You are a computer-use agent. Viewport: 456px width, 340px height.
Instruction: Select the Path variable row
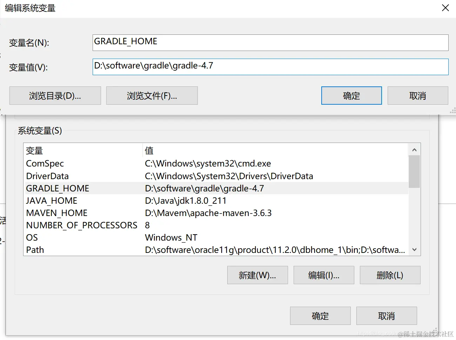pos(216,250)
